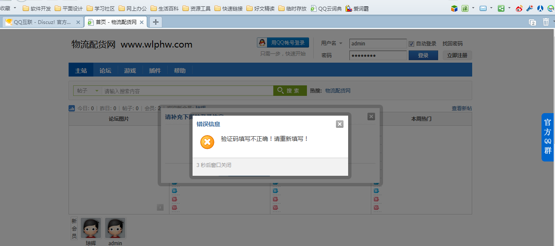
Task: Click new member admin avatar
Action: 115,228
